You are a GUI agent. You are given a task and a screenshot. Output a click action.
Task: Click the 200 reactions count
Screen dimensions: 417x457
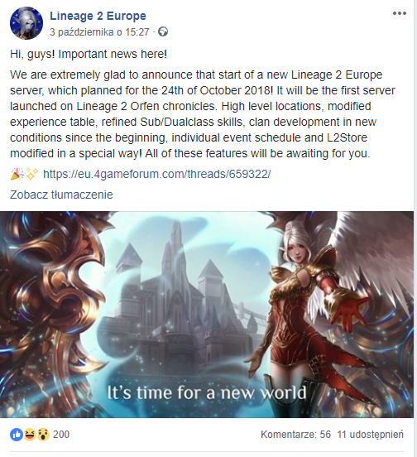pos(61,435)
